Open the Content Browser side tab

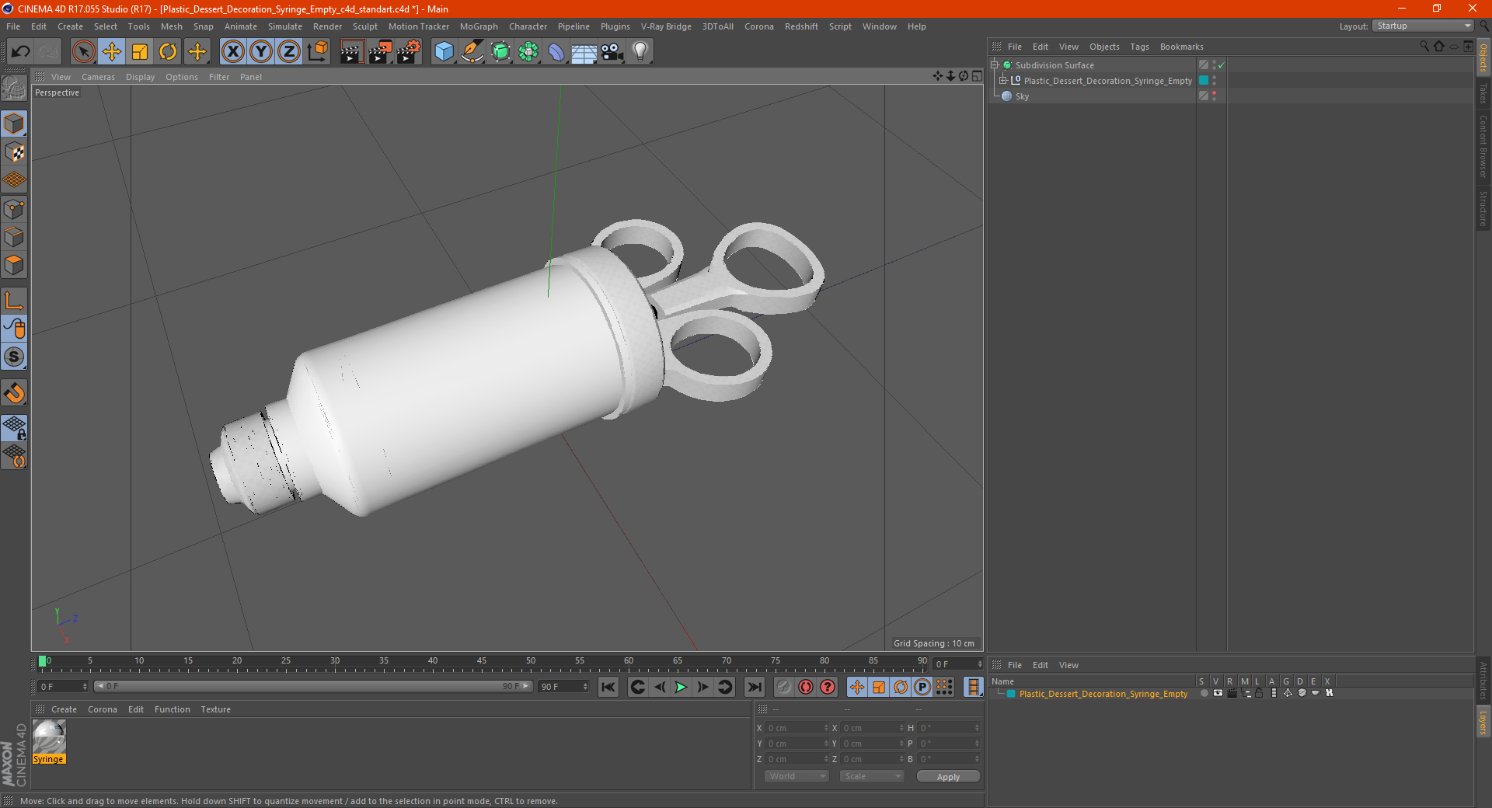(1483, 146)
